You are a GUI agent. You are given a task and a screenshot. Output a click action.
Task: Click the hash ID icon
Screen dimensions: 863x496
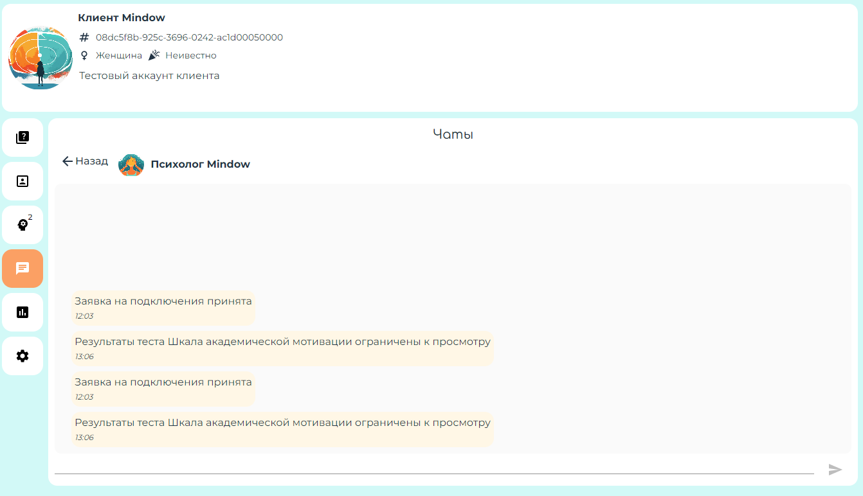[x=84, y=37]
